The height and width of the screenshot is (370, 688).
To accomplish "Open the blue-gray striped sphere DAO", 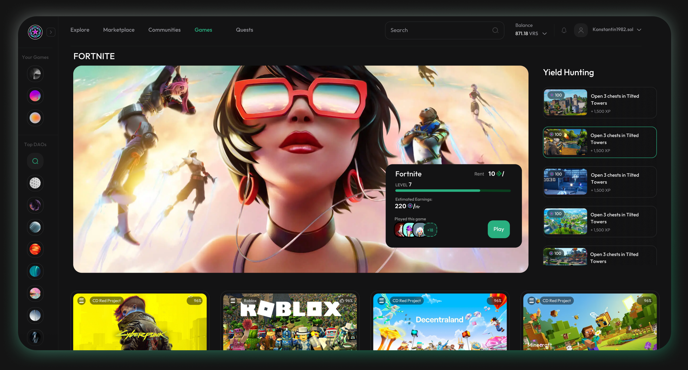I will tap(35, 227).
